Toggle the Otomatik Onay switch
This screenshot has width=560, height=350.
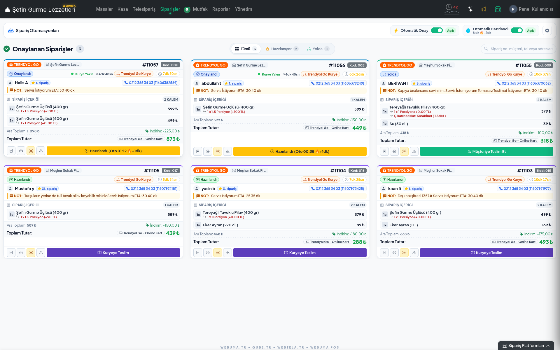pyautogui.click(x=437, y=31)
